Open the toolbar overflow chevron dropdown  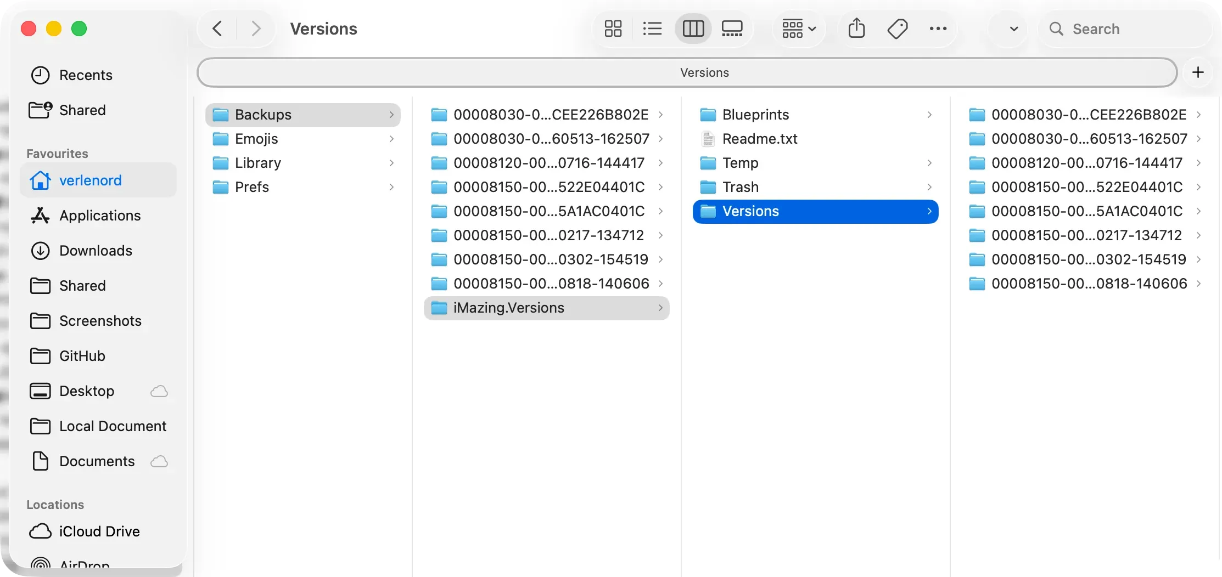coord(1014,29)
